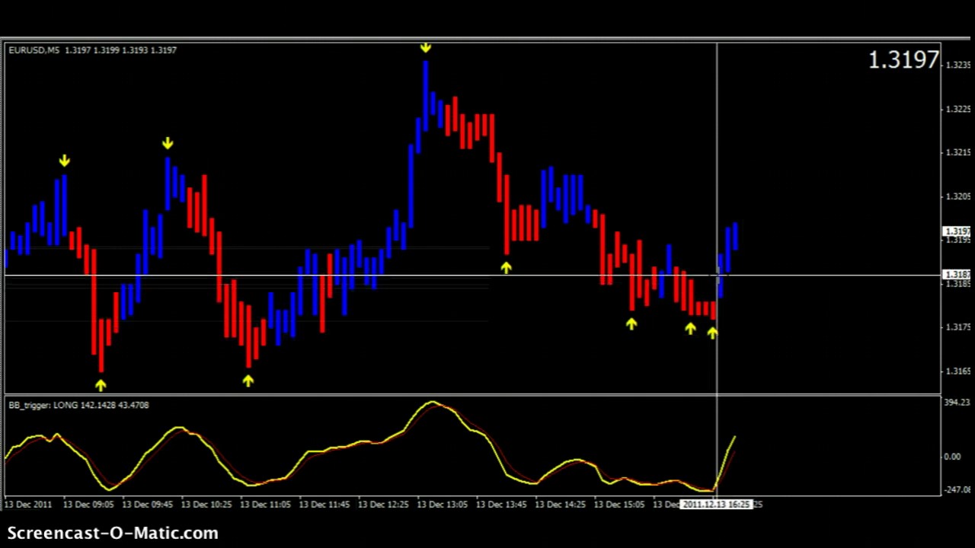Viewport: 975px width, 548px height.
Task: Click the 13 Dec 11:05 time axis label
Action: click(265, 504)
